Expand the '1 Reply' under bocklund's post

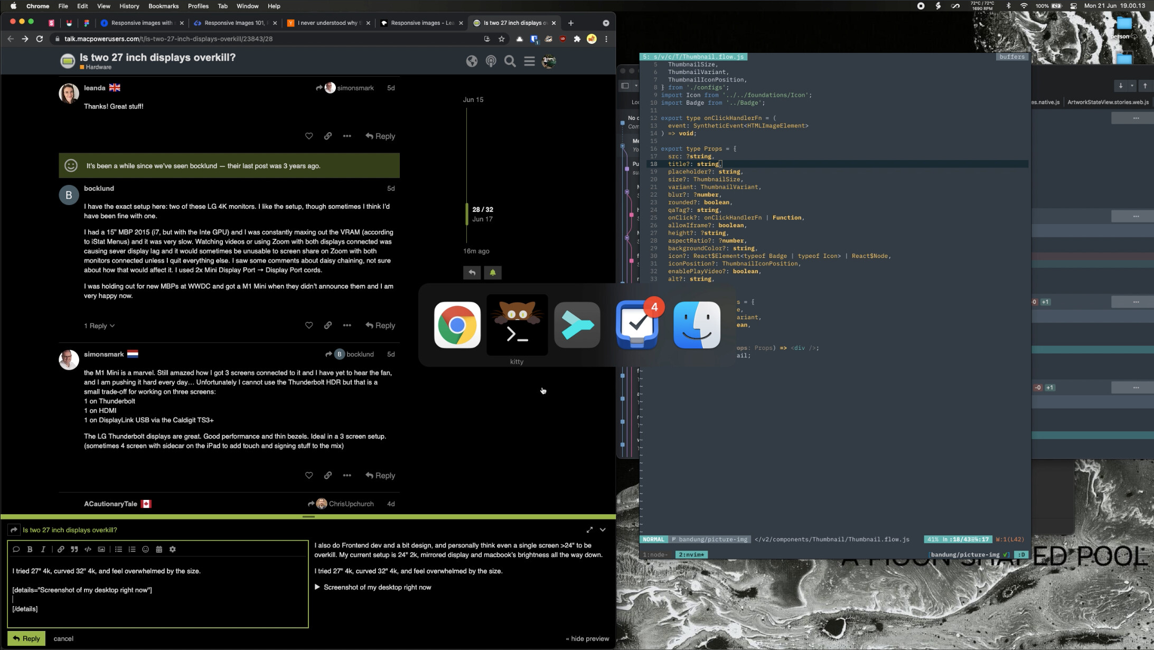coord(99,326)
